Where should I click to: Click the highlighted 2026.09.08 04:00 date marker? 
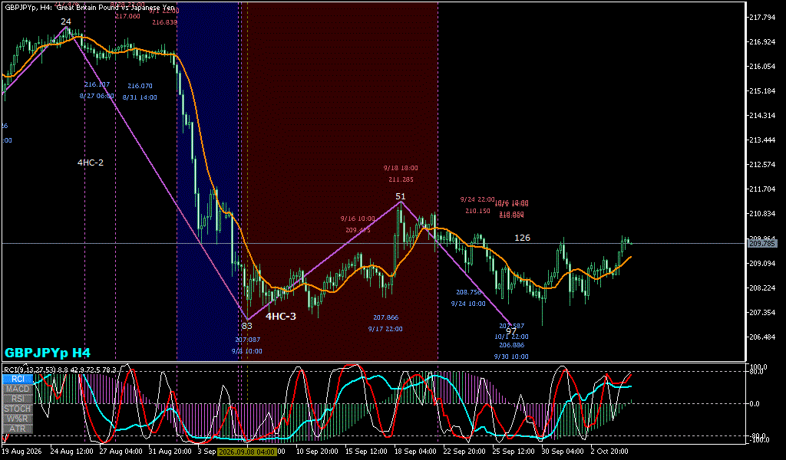point(246,452)
